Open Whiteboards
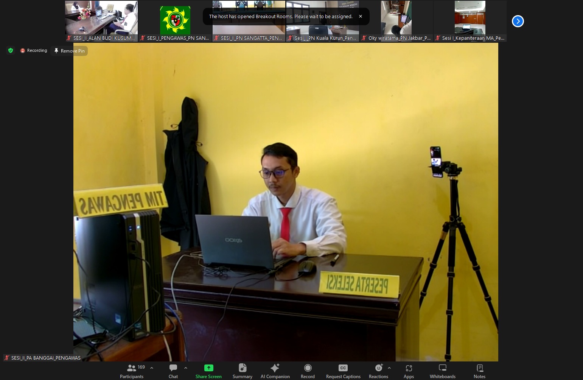The width and height of the screenshot is (583, 380). click(442, 371)
